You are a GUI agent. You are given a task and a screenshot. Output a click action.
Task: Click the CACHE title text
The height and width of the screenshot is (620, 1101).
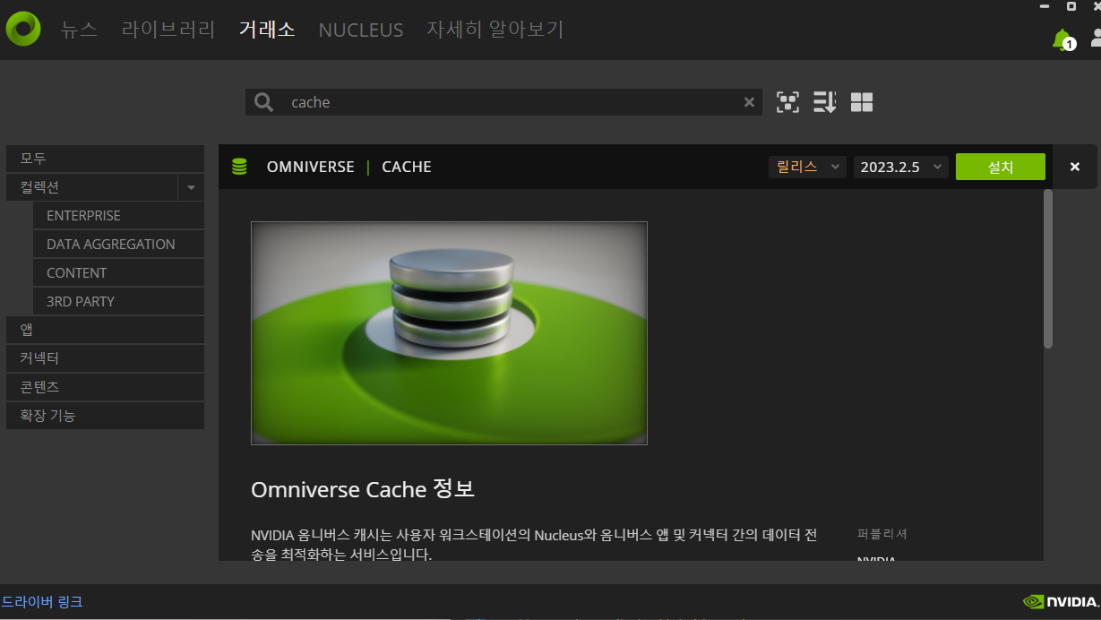(407, 167)
